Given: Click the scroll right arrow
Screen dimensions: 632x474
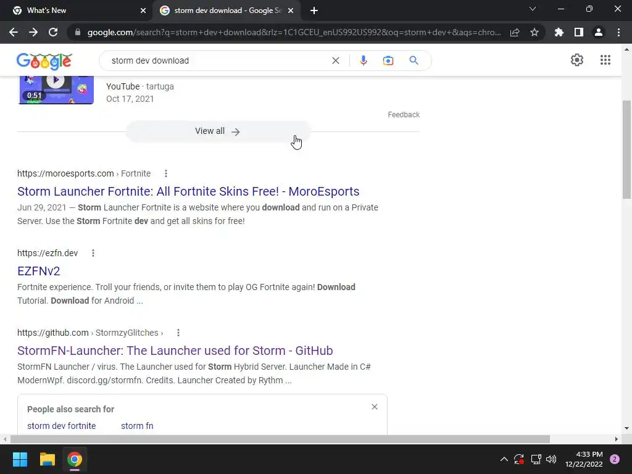Looking at the screenshot, I should [x=617, y=439].
